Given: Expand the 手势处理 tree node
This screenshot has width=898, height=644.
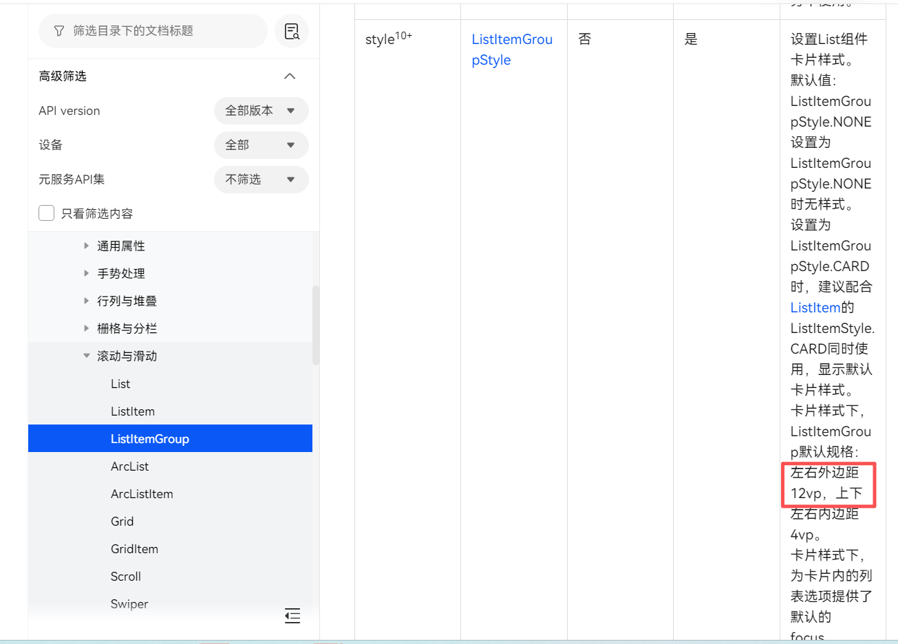Looking at the screenshot, I should tap(87, 273).
